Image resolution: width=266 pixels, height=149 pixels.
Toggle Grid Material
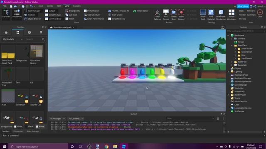211,15
